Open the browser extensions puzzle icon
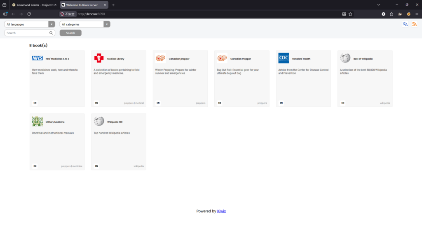The height and width of the screenshot is (226, 422). pyautogui.click(x=392, y=14)
